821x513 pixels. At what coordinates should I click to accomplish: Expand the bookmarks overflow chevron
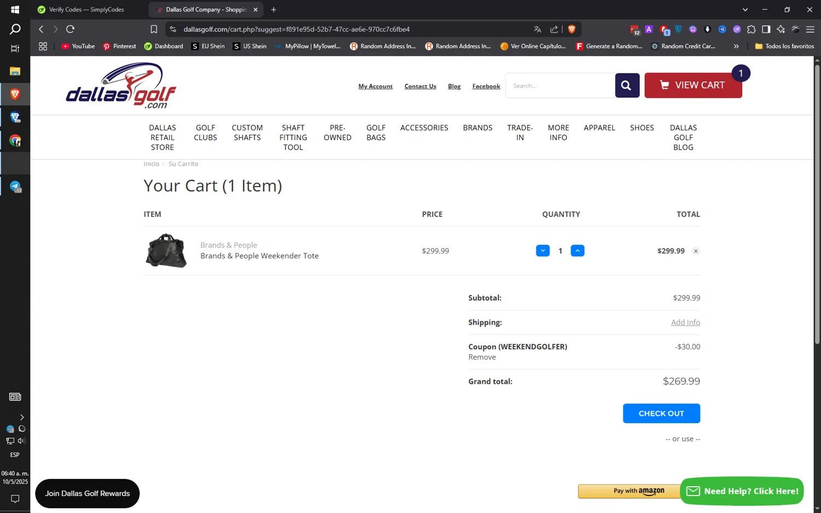click(736, 46)
